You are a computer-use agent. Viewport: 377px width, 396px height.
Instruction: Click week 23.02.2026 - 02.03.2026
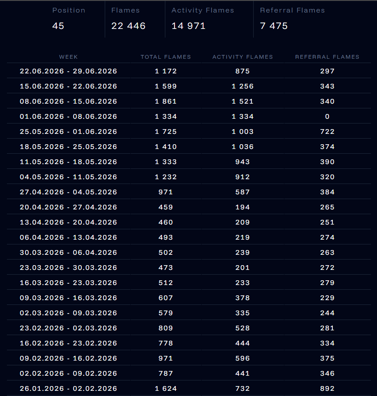pos(68,328)
